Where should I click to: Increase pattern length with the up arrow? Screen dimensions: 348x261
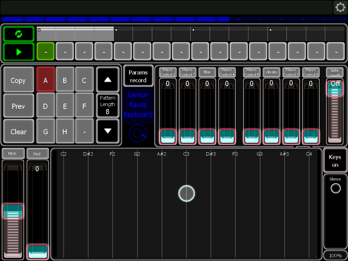107,79
